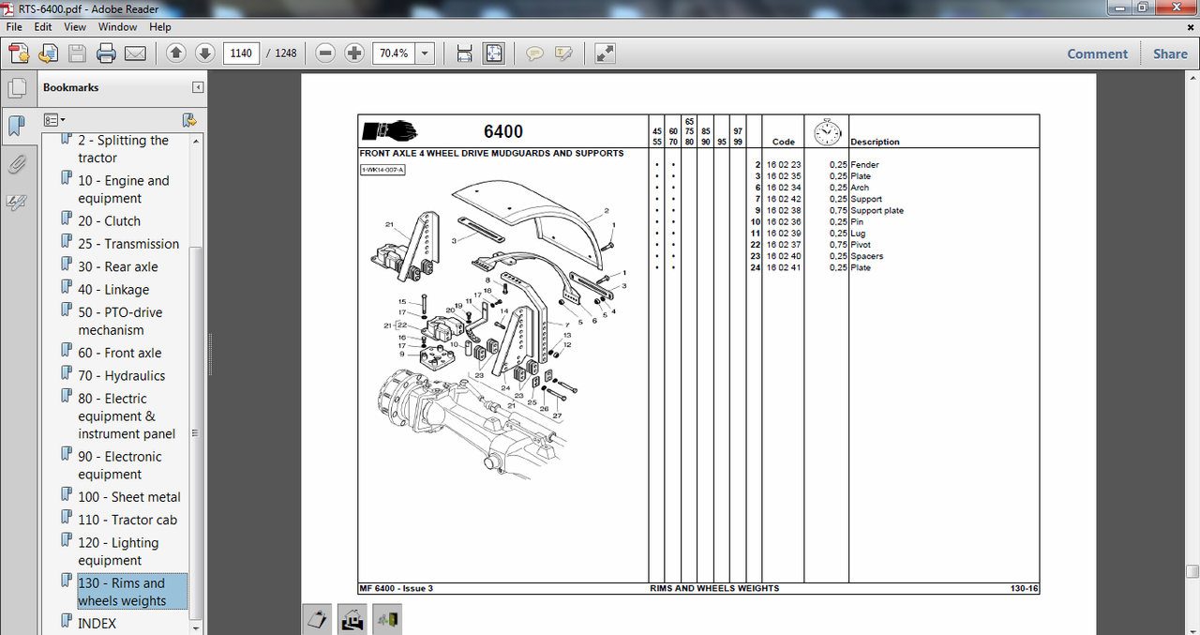Zoom out with the minus button

325,53
